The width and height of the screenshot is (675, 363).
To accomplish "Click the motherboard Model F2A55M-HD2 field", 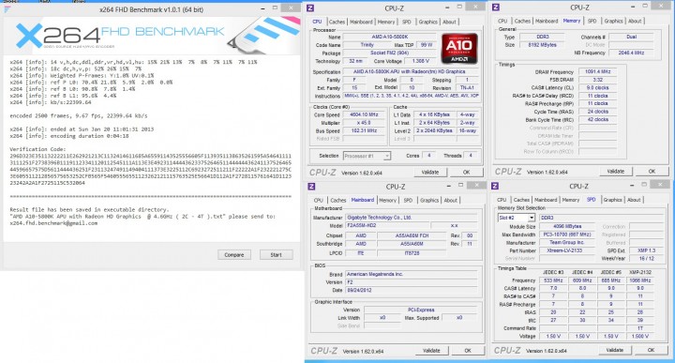I will tap(388, 226).
